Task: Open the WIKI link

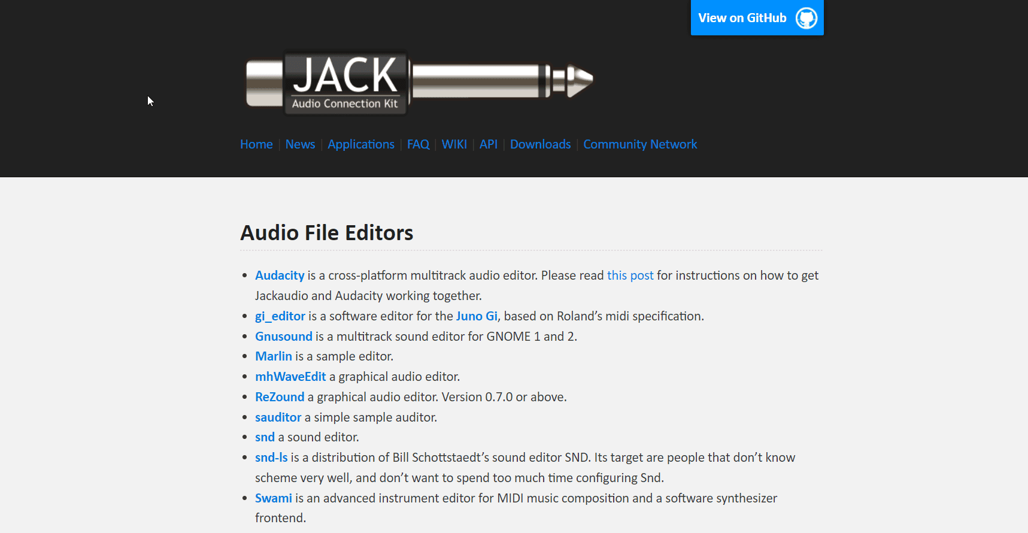Action: click(454, 144)
